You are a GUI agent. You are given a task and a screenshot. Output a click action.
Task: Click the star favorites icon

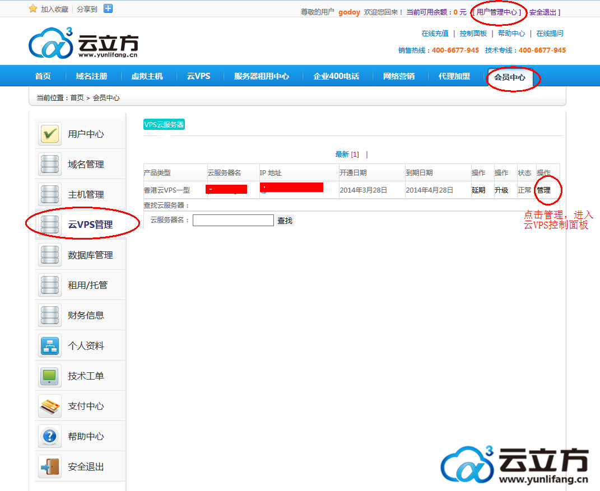[33, 9]
